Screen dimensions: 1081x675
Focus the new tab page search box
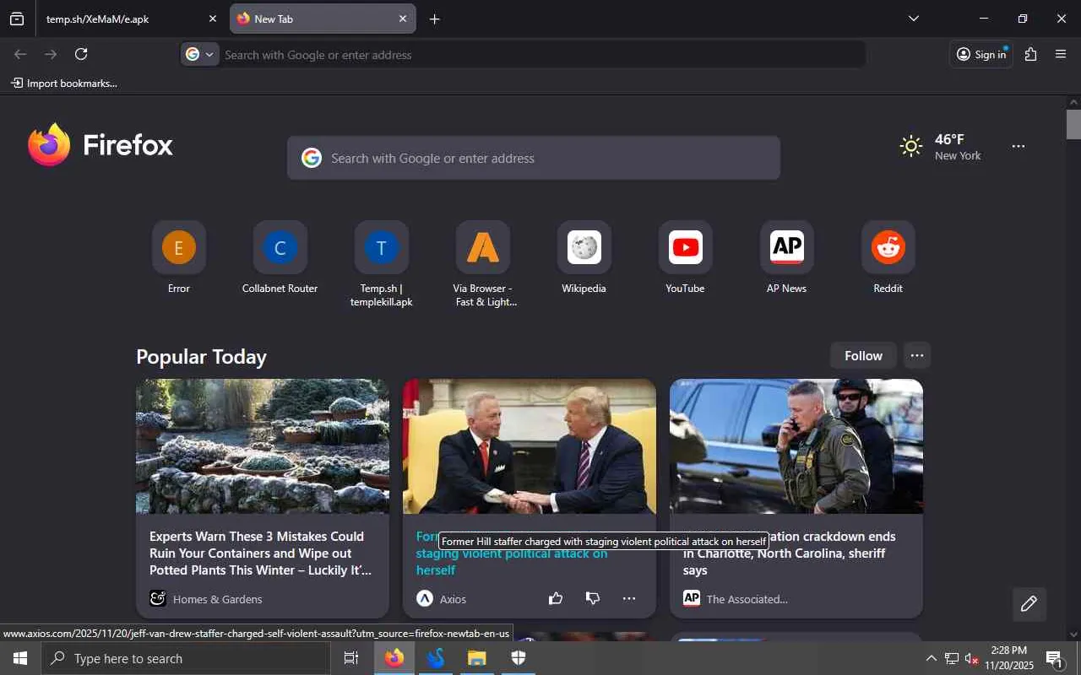(534, 158)
